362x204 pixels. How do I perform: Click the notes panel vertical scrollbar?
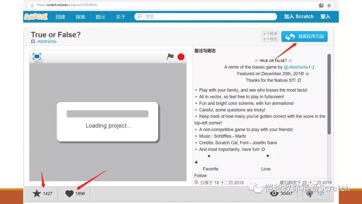pos(329,94)
